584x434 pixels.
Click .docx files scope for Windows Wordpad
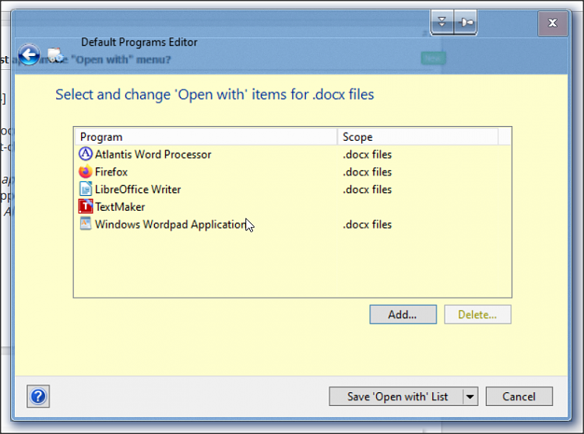368,224
